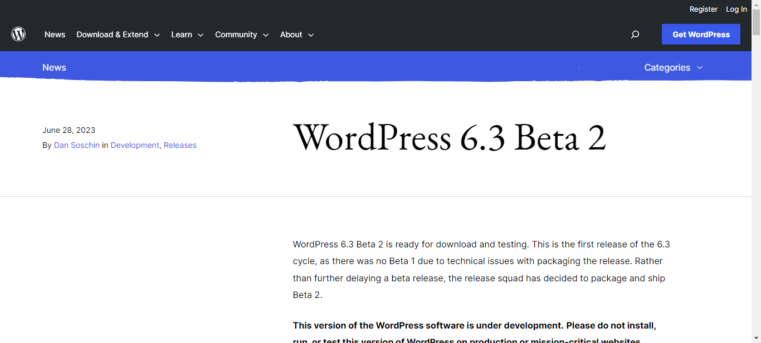Expand the Community menu
The height and width of the screenshot is (343, 761).
tap(242, 34)
